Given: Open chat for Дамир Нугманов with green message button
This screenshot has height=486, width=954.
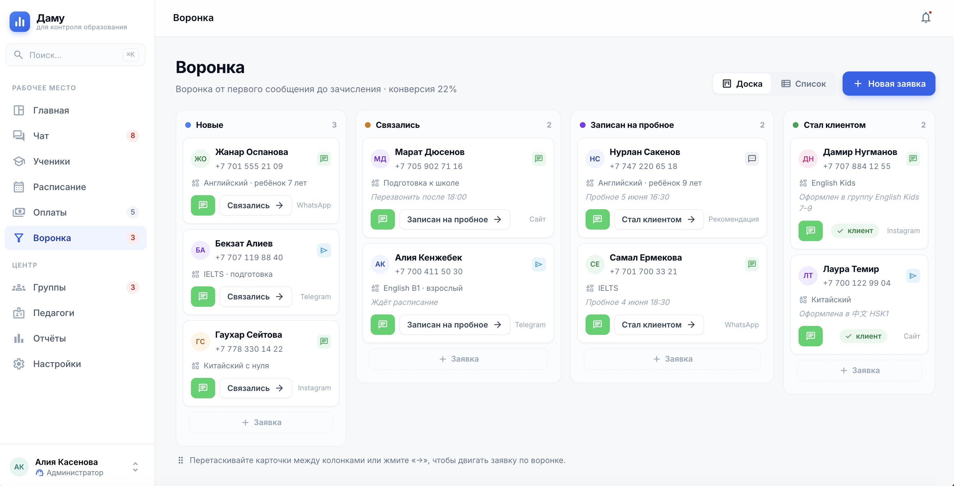Looking at the screenshot, I should (x=810, y=231).
